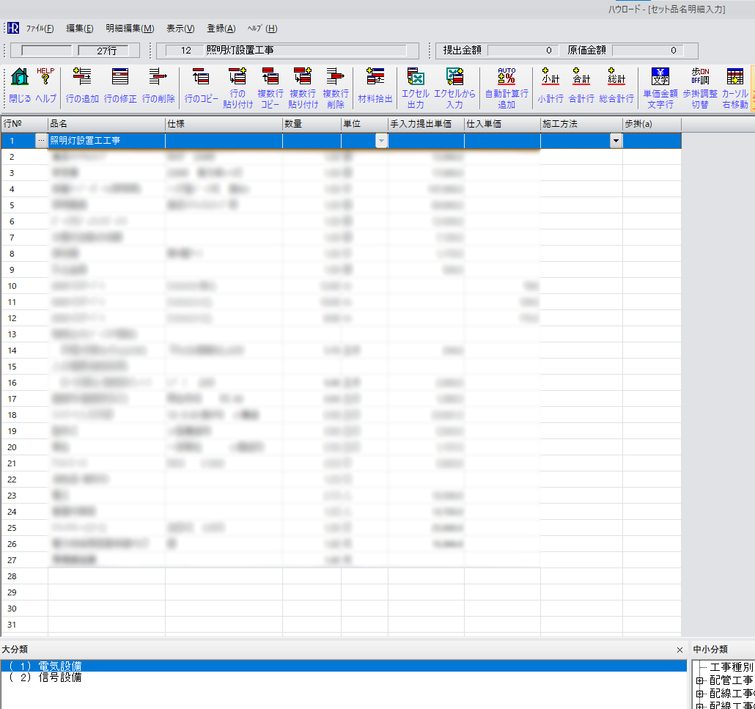
Task: Insert a 小計行 subtotal row
Action: (x=550, y=78)
